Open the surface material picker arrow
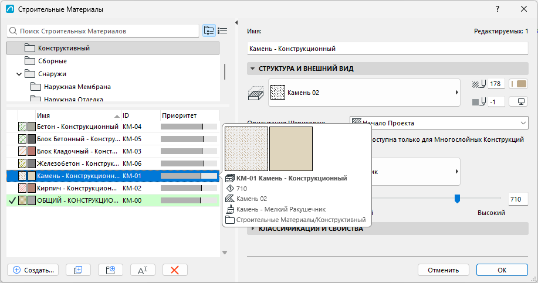Screen dimensions: 538x283 456,171
